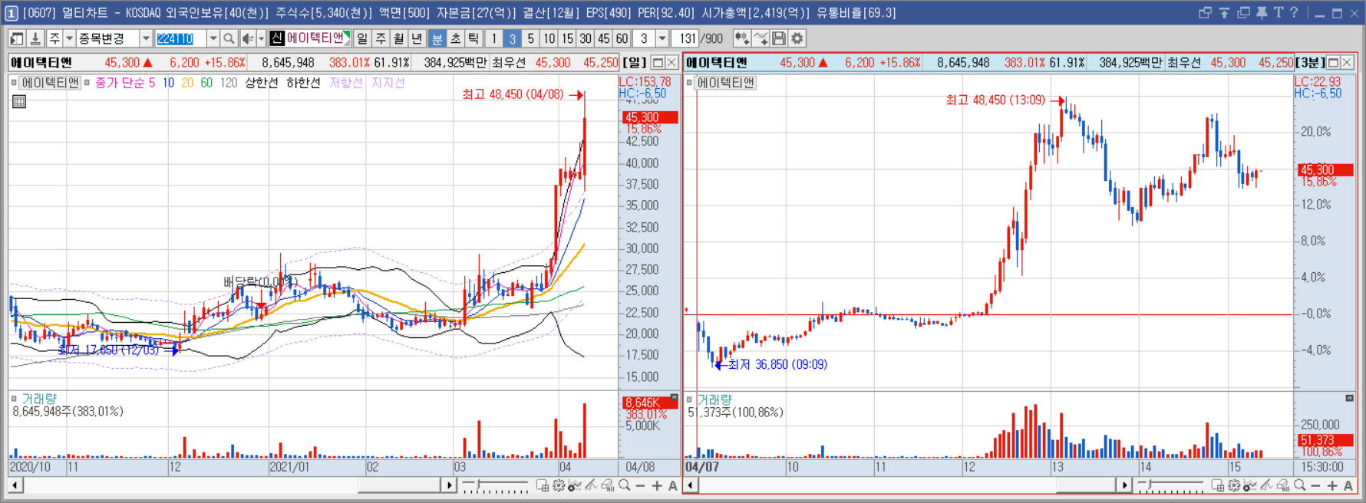Click left chart zoom magnifier icon at bottom

[x=624, y=485]
